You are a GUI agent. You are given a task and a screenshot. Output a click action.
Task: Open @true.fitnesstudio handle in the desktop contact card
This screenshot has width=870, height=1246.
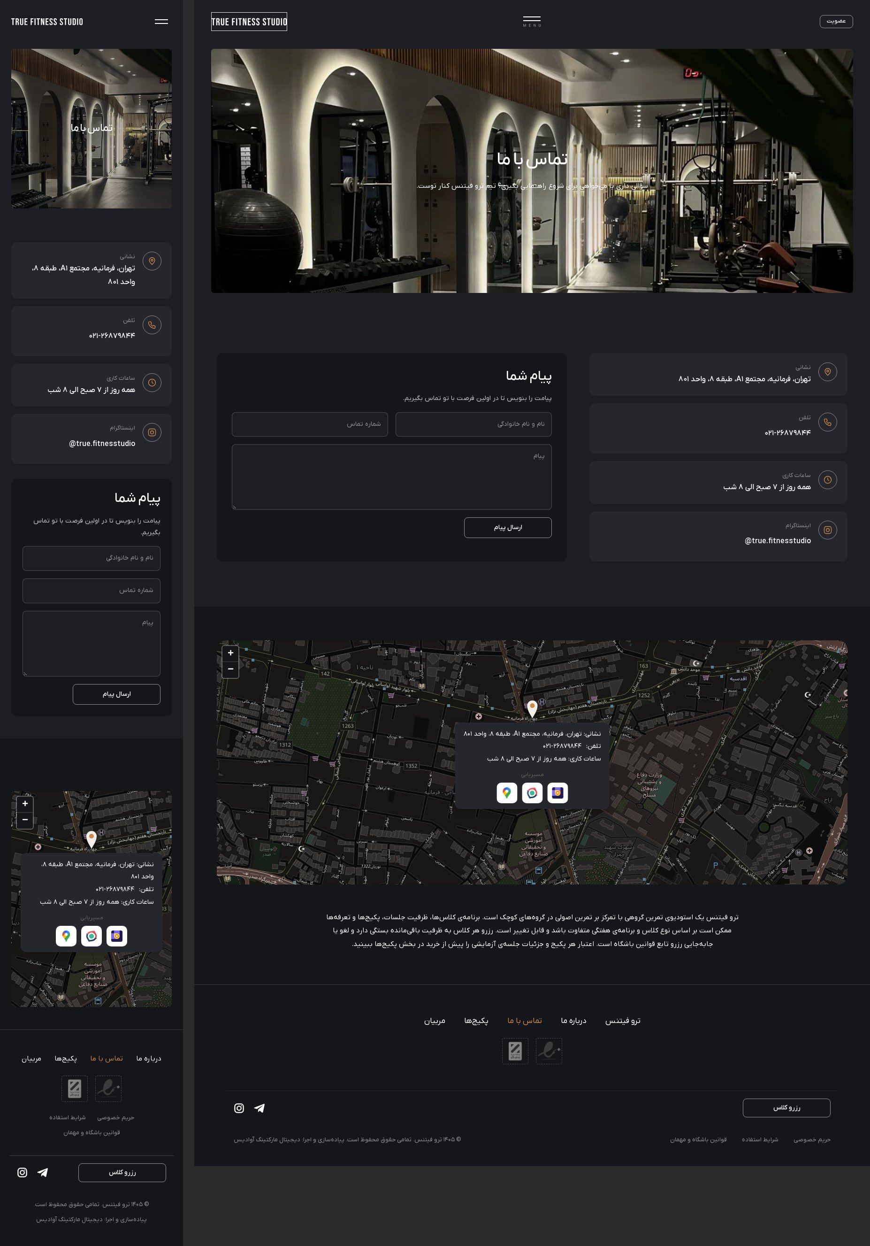pyautogui.click(x=777, y=540)
